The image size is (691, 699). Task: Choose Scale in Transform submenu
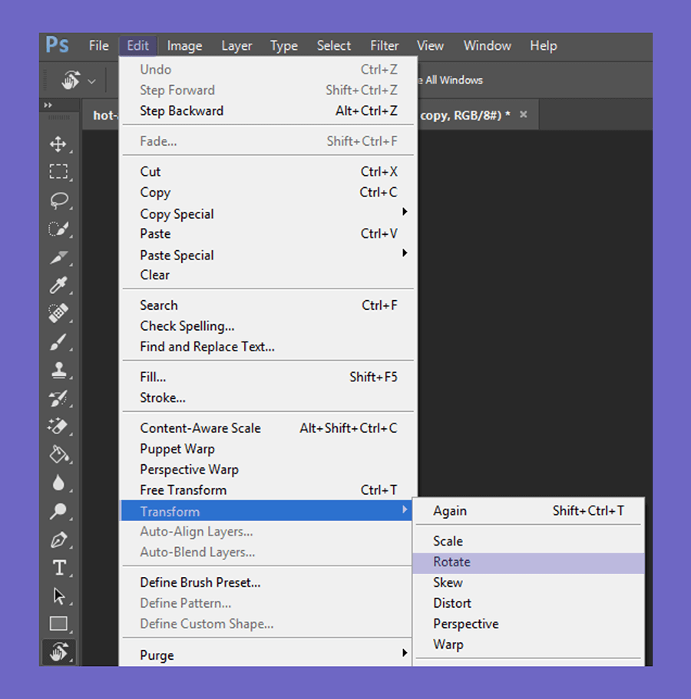coord(529,541)
